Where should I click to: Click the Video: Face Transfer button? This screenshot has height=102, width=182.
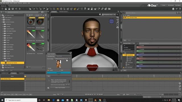(60, 88)
